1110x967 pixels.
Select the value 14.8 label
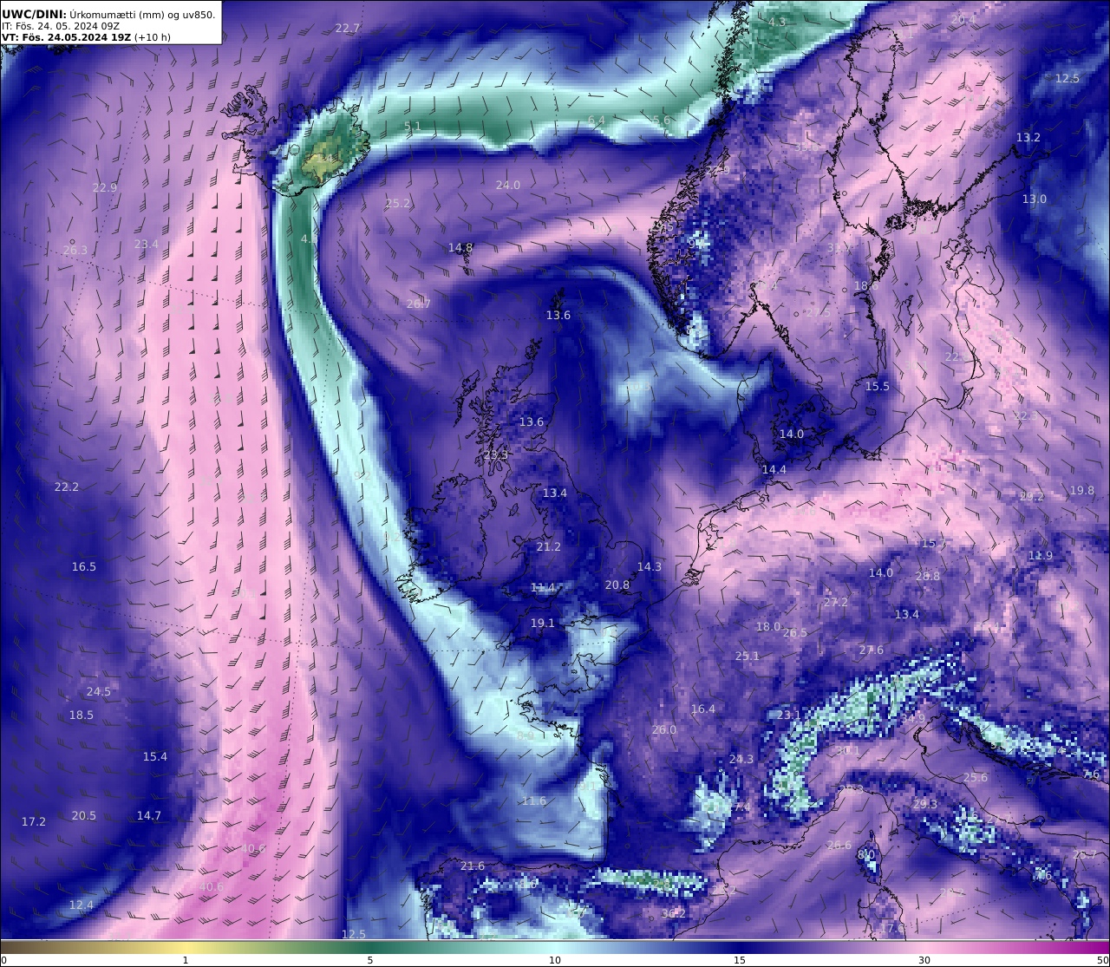[x=460, y=247]
